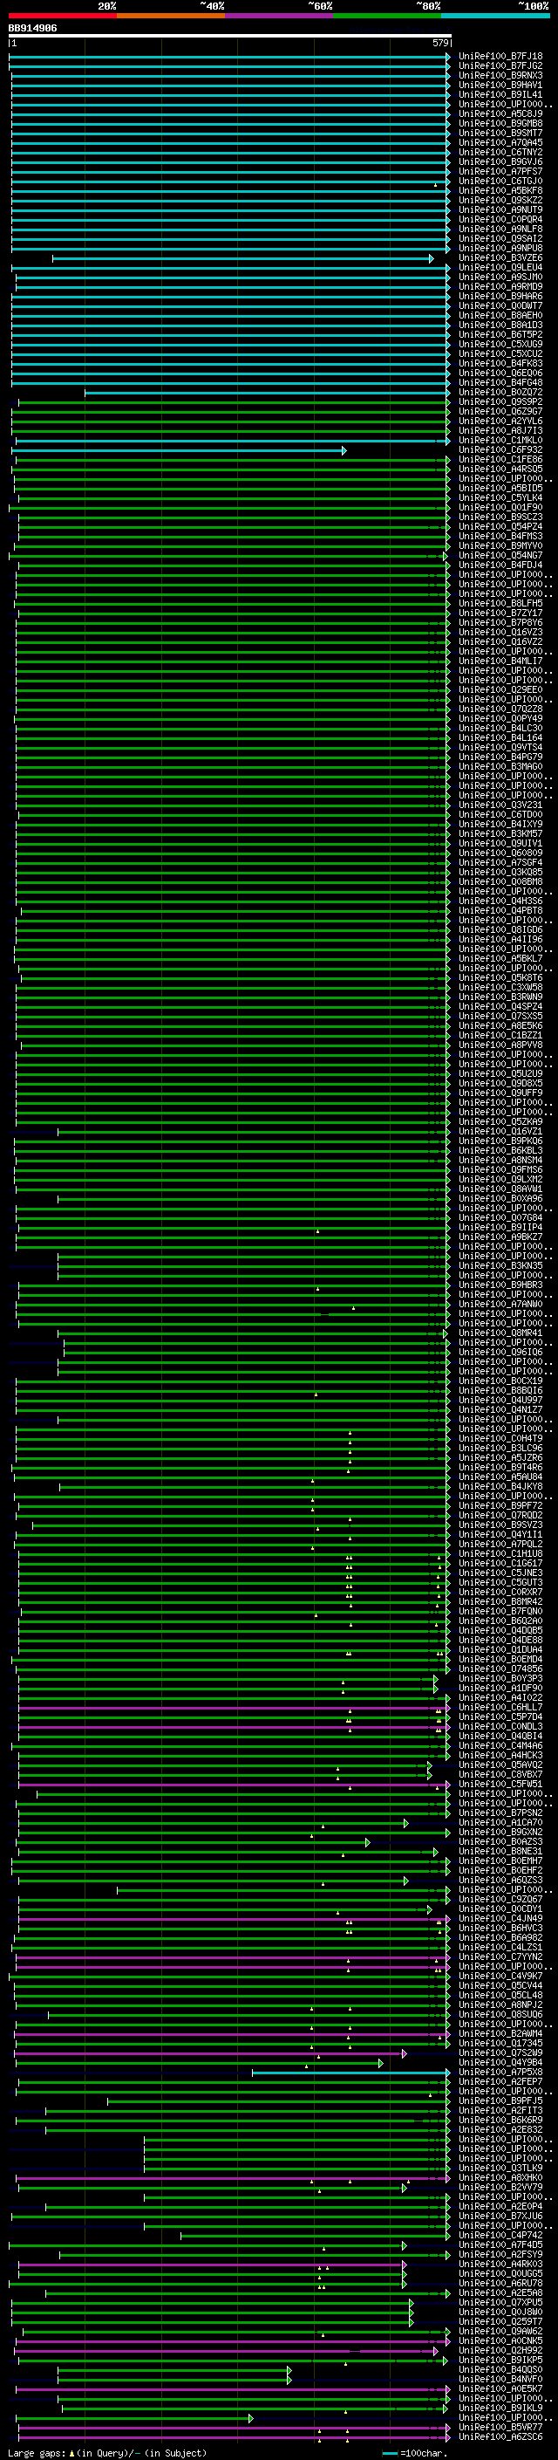Click the Large gaps legend text
The image size is (558, 2460).
coord(107,2453)
